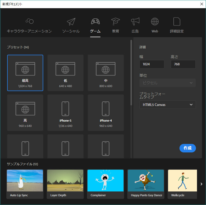Select the 中 800 x 600 preset
The height and width of the screenshot is (205, 206).
(106, 73)
